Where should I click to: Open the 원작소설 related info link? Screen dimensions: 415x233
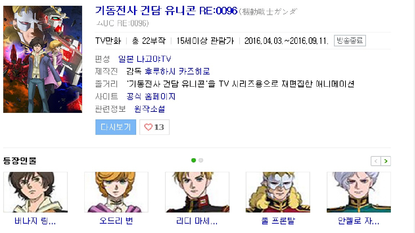point(150,109)
